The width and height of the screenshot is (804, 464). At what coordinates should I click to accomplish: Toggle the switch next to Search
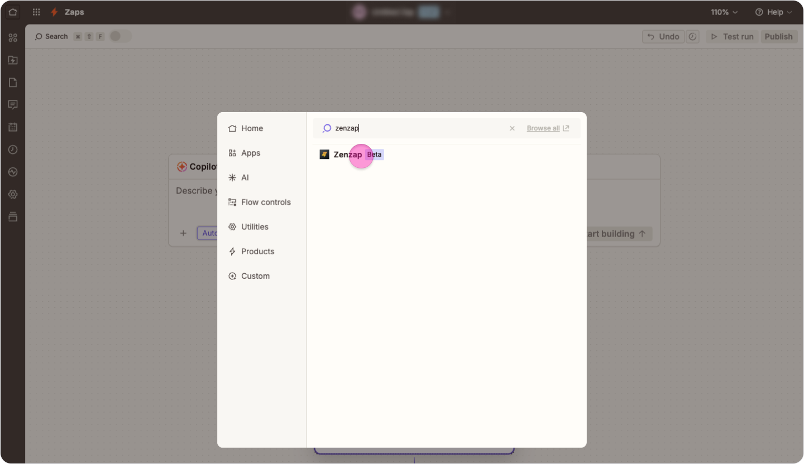click(x=120, y=36)
